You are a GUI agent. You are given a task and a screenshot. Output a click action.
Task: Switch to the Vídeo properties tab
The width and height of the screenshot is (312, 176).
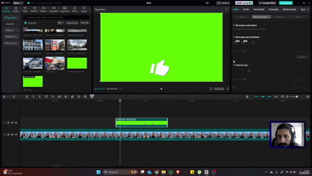(x=236, y=9)
